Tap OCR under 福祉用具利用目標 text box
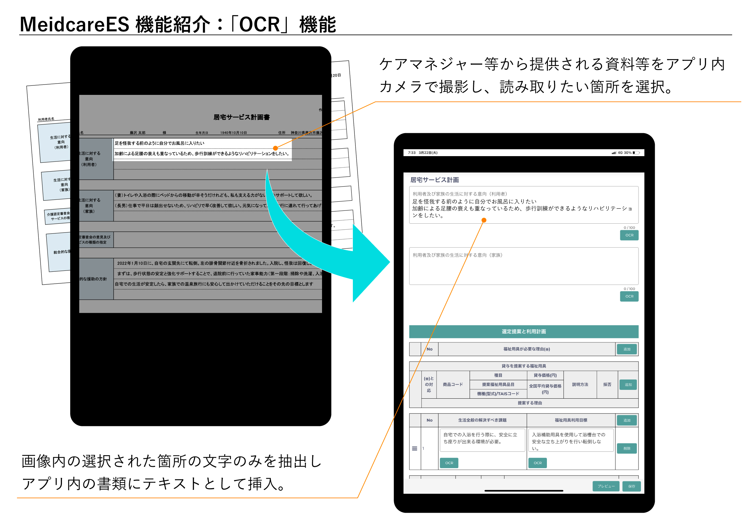 pos(537,463)
